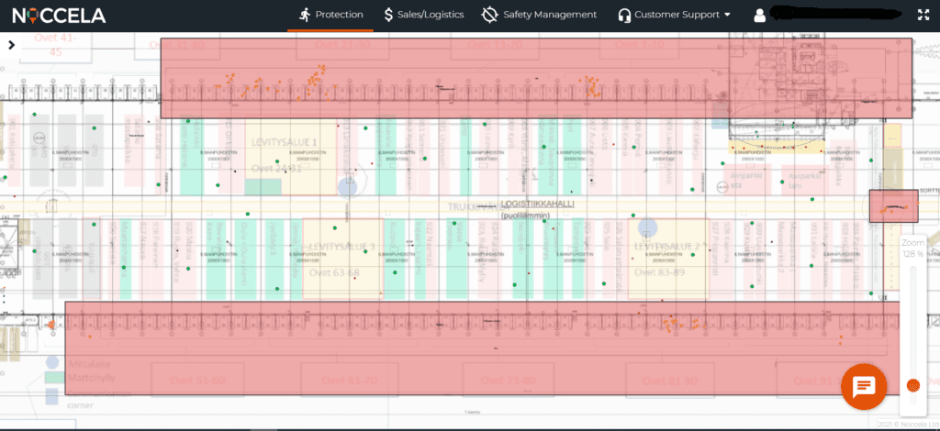The image size is (940, 431).
Task: Click the user account profile icon
Action: [760, 16]
